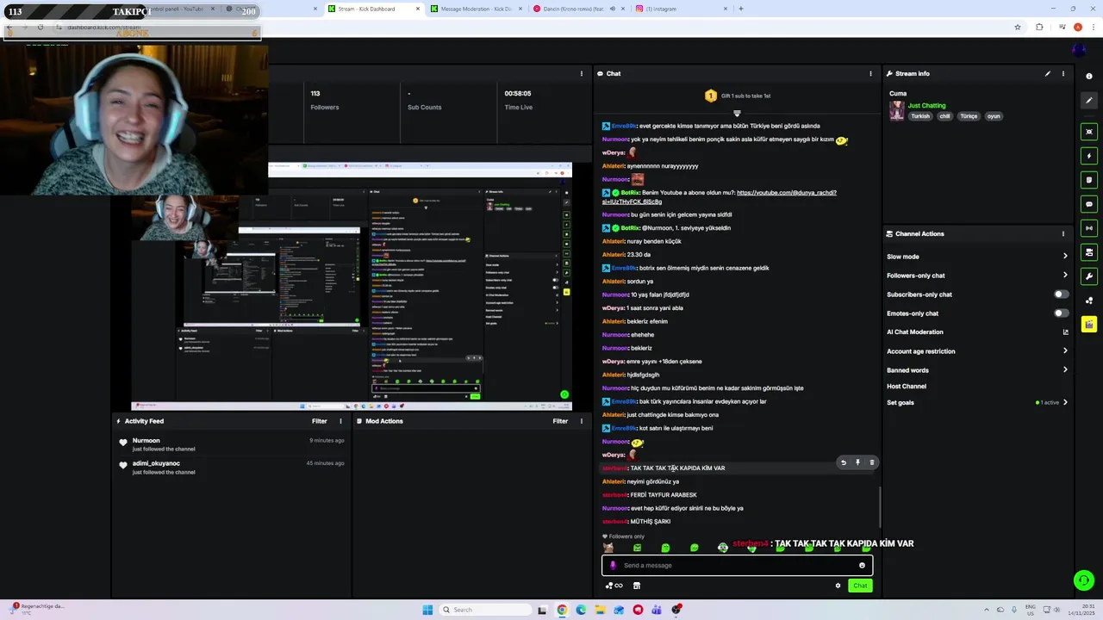Click the Send a message input field
The height and width of the screenshot is (620, 1103).
(x=738, y=566)
